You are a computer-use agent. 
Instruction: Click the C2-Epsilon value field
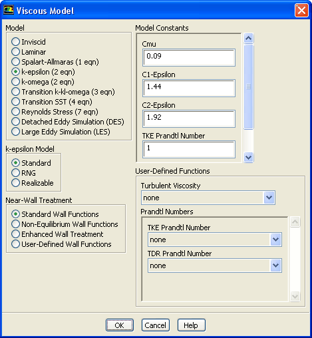[189, 118]
